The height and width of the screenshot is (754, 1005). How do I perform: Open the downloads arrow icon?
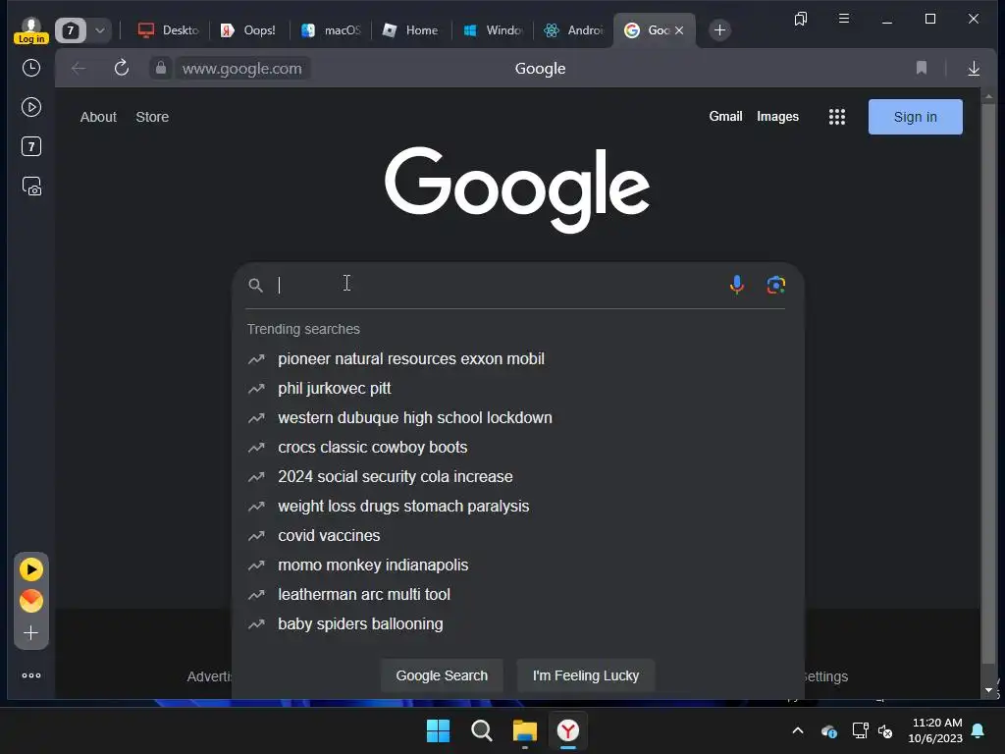[973, 68]
